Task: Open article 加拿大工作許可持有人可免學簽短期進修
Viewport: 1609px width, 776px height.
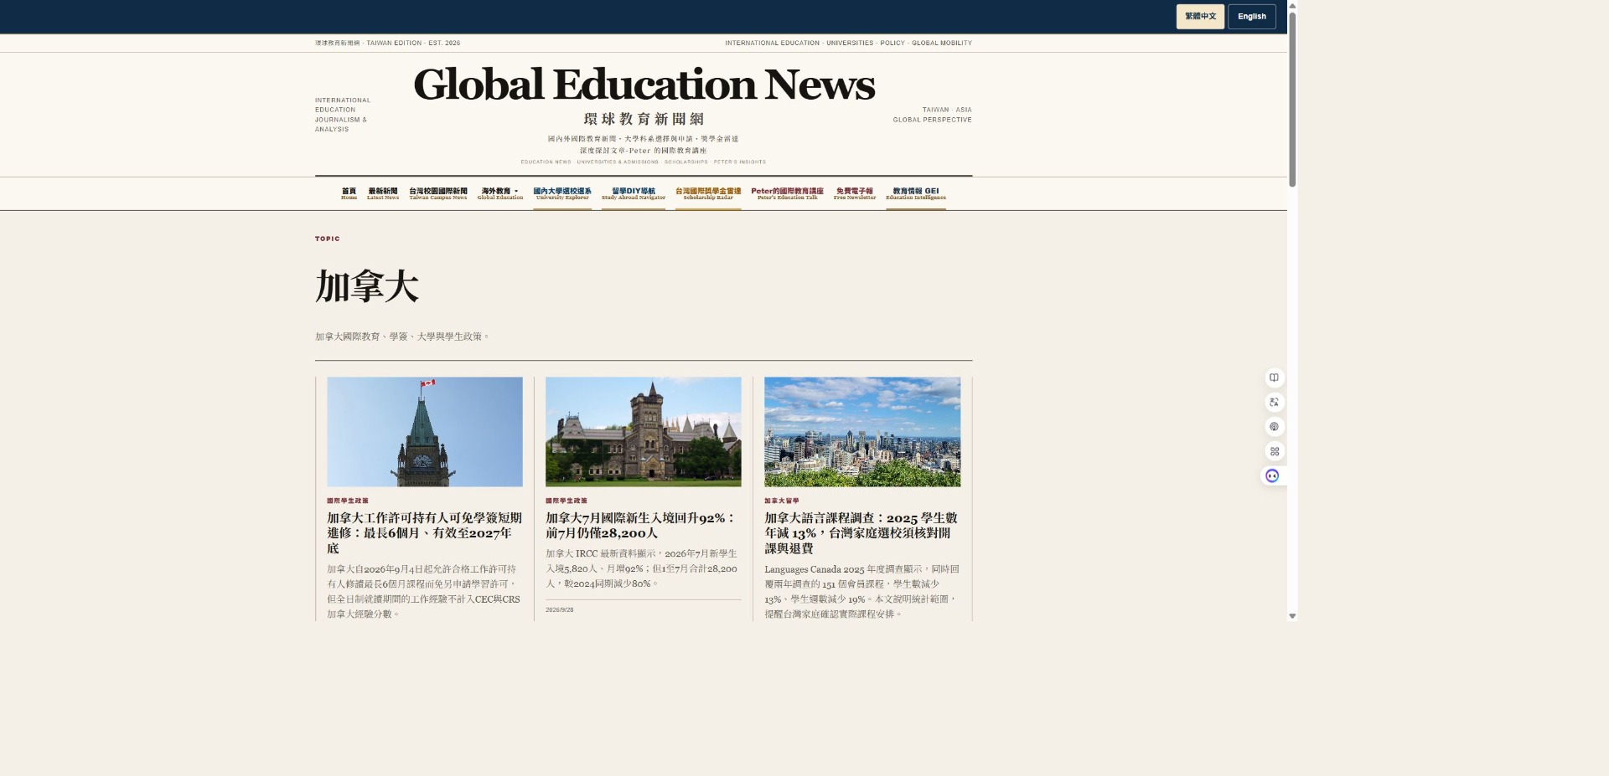Action: [425, 533]
